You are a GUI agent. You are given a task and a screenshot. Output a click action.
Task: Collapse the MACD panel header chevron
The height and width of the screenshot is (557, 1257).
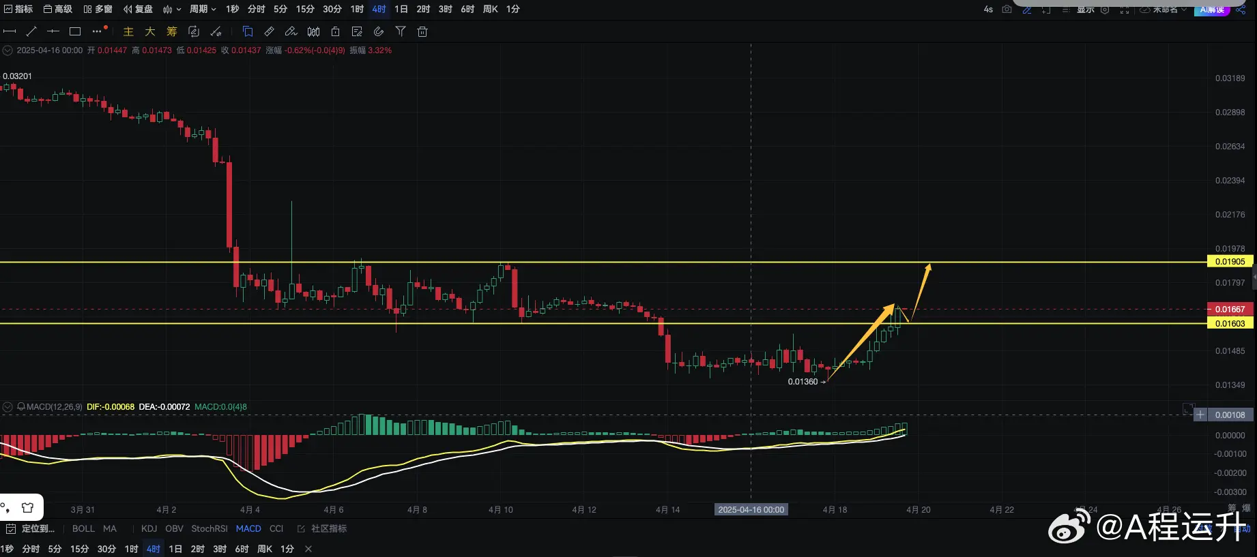8,407
